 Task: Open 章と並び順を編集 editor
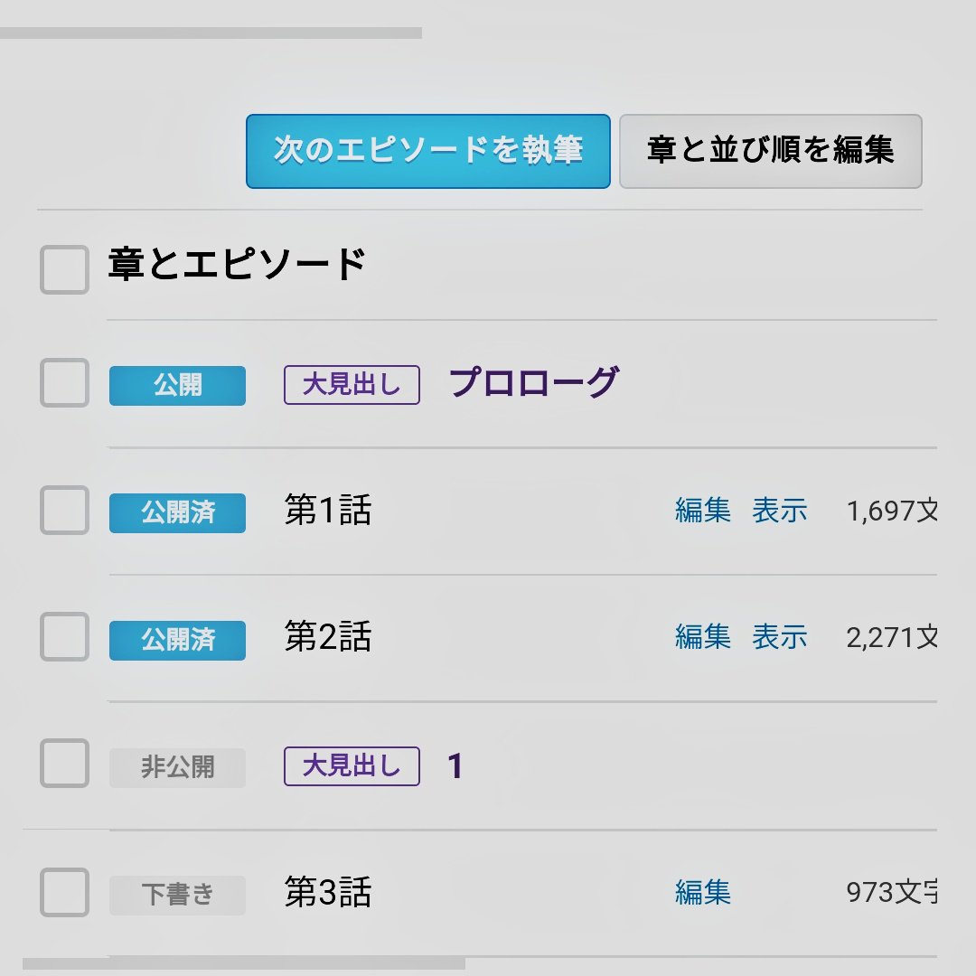770,151
